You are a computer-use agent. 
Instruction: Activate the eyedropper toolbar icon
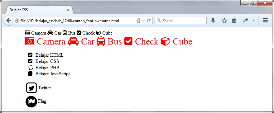(245, 21)
